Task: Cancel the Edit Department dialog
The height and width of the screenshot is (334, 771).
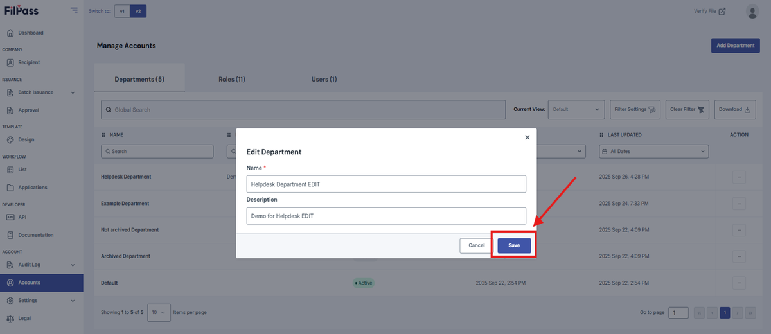Action: (x=477, y=245)
